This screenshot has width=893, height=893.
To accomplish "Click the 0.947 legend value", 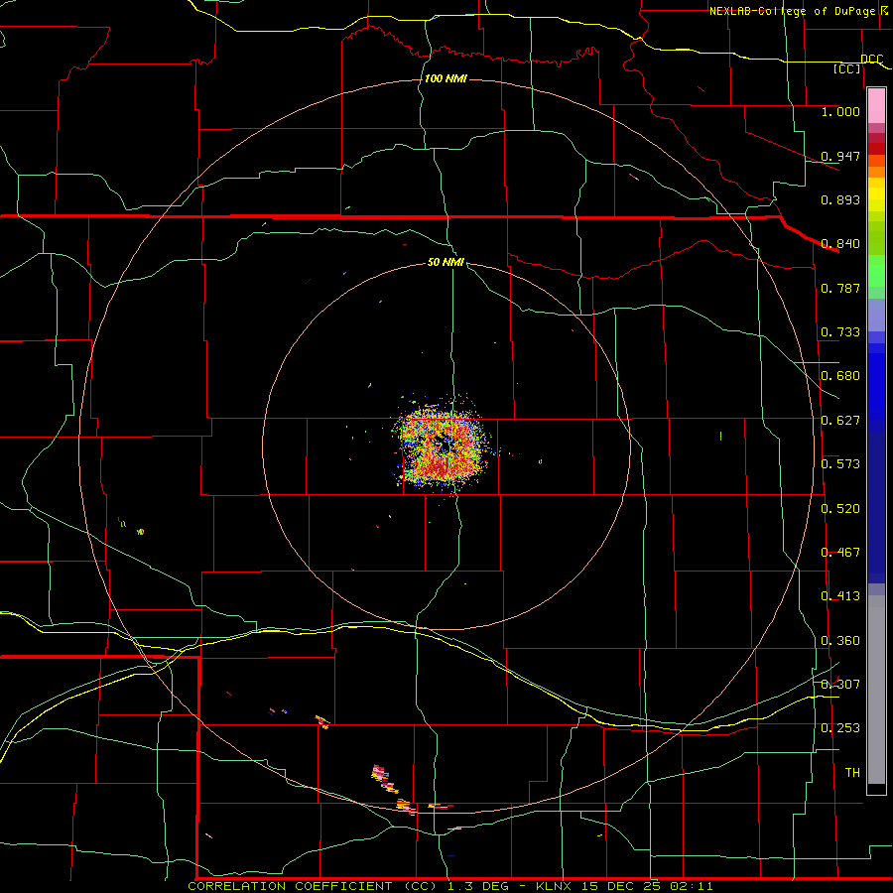I will tap(840, 156).
